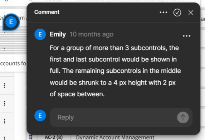Click the comment text about subcontrols
Screen dimensions: 205x140
(x=115, y=71)
